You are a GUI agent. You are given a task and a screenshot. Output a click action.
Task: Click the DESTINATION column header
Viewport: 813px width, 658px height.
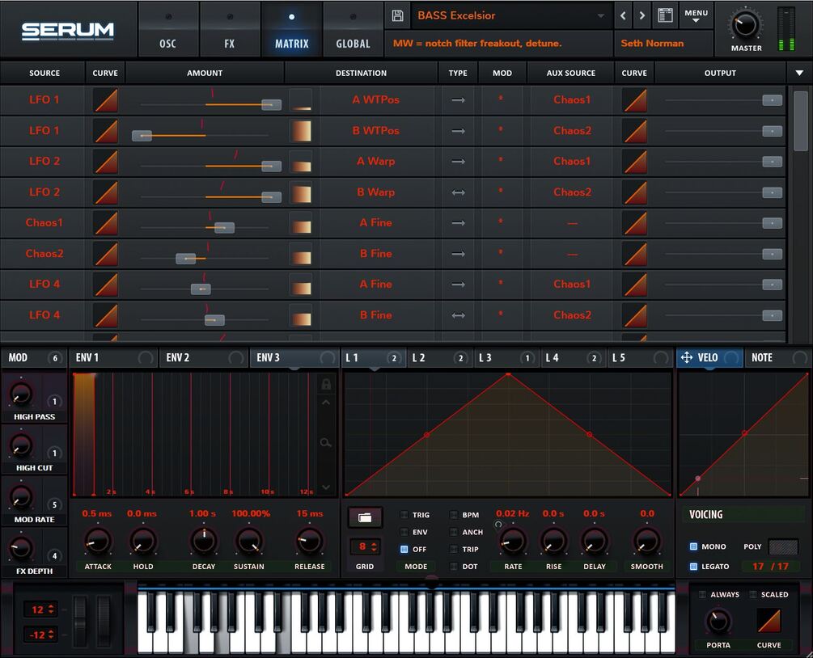click(361, 73)
